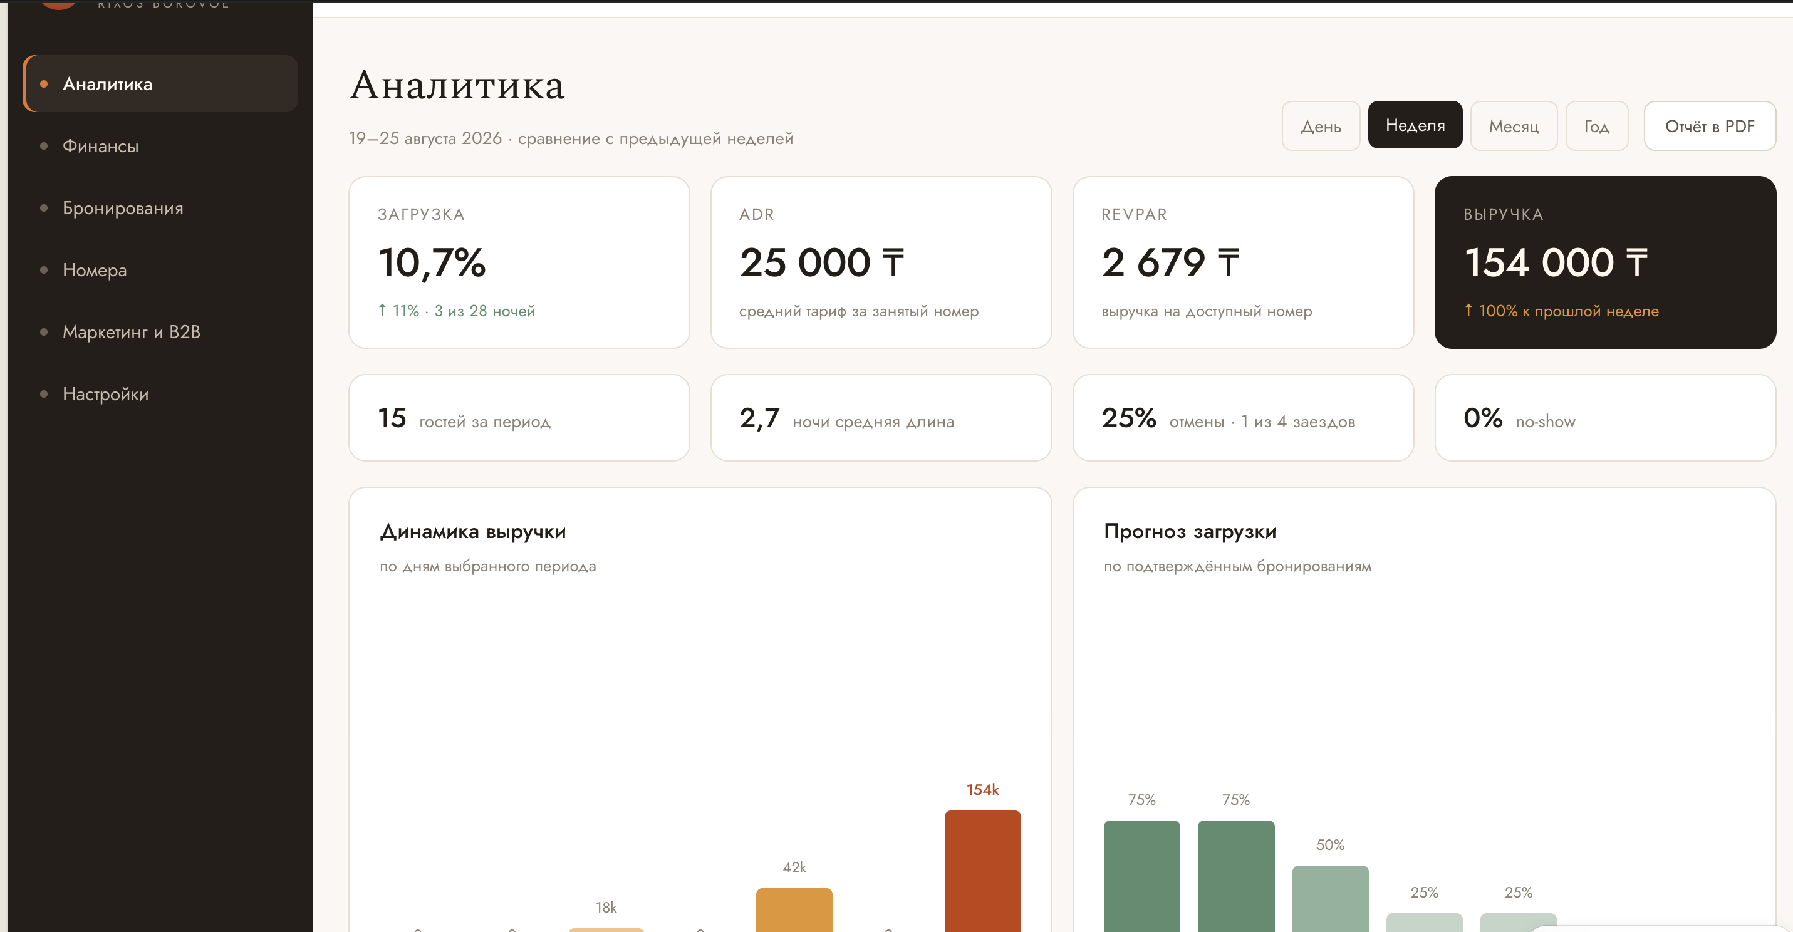Click the 18k revenue bar label
The image size is (1793, 932).
click(606, 907)
